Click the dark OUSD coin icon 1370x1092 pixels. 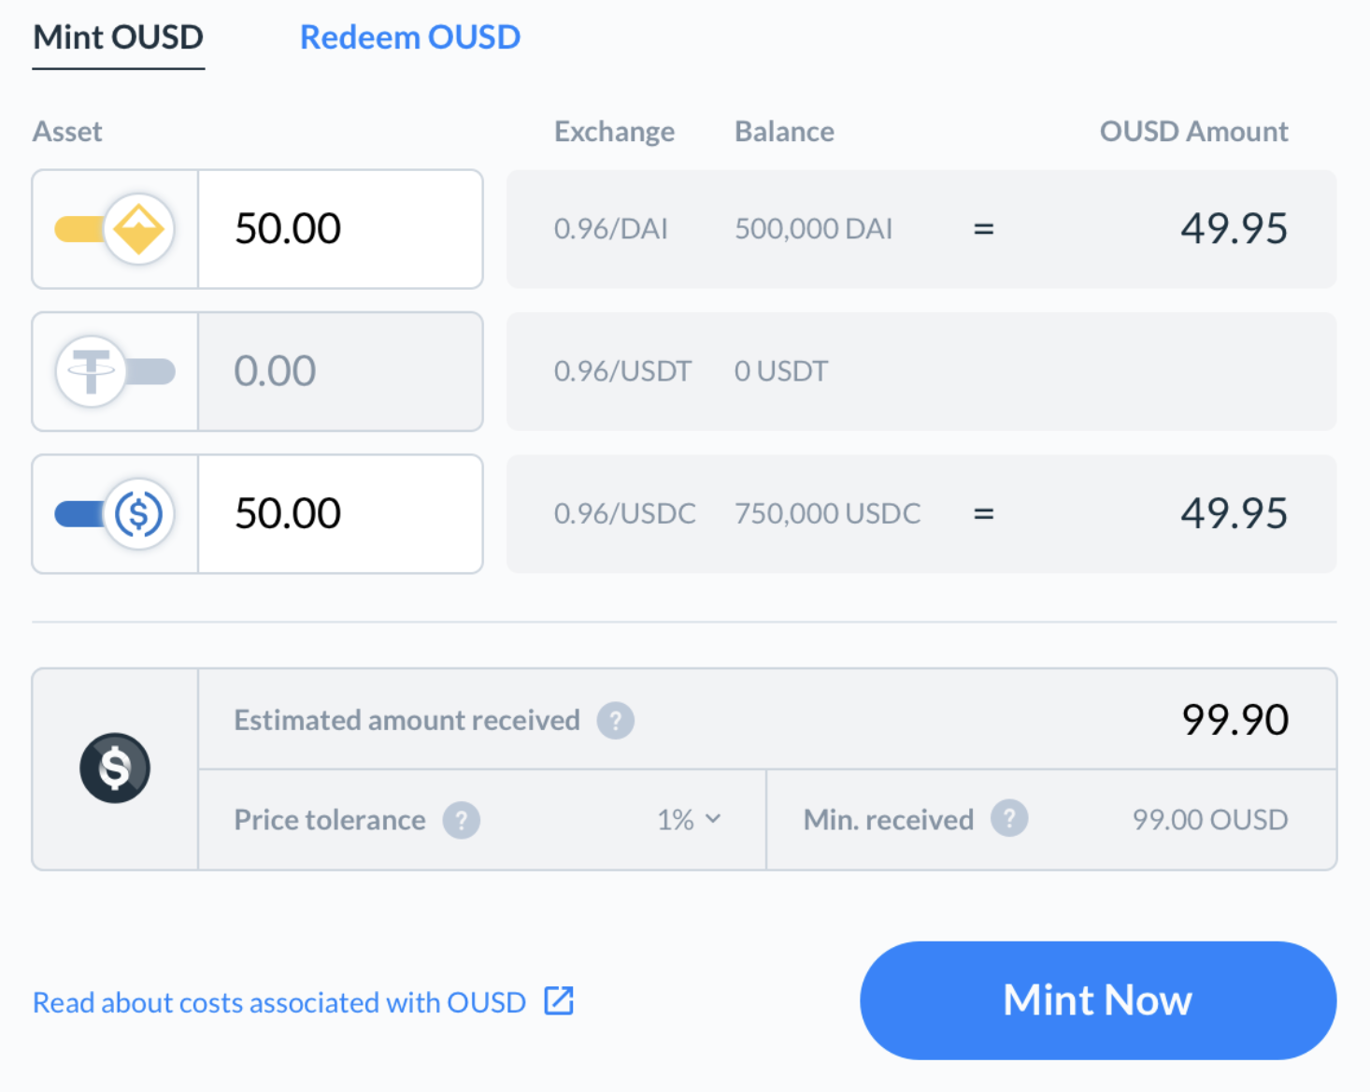tap(114, 768)
